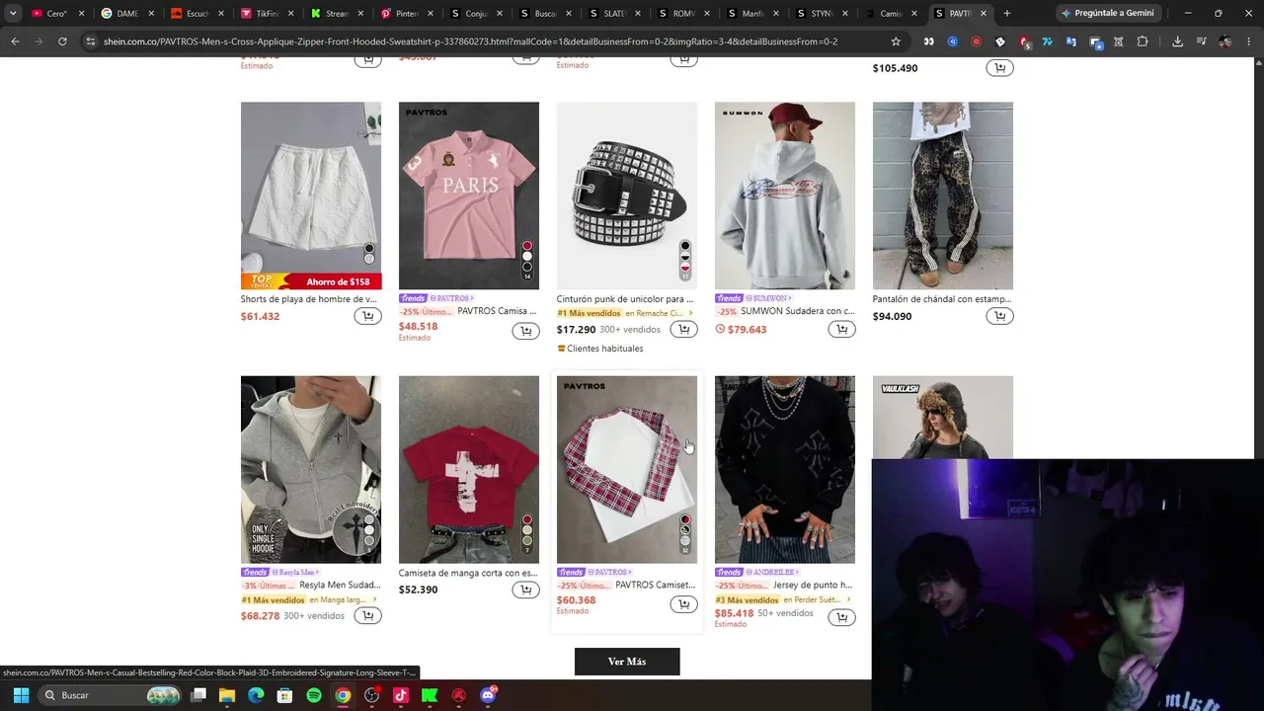Open Spotify from the taskbar
This screenshot has height=711, width=1264.
[313, 695]
